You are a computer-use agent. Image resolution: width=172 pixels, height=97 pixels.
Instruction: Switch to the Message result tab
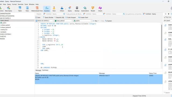pos(38,70)
